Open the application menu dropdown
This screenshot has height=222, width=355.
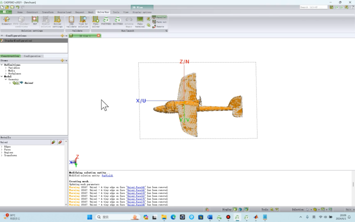pyautogui.click(x=6, y=12)
